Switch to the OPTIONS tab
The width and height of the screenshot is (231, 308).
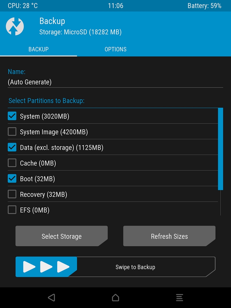click(x=115, y=49)
